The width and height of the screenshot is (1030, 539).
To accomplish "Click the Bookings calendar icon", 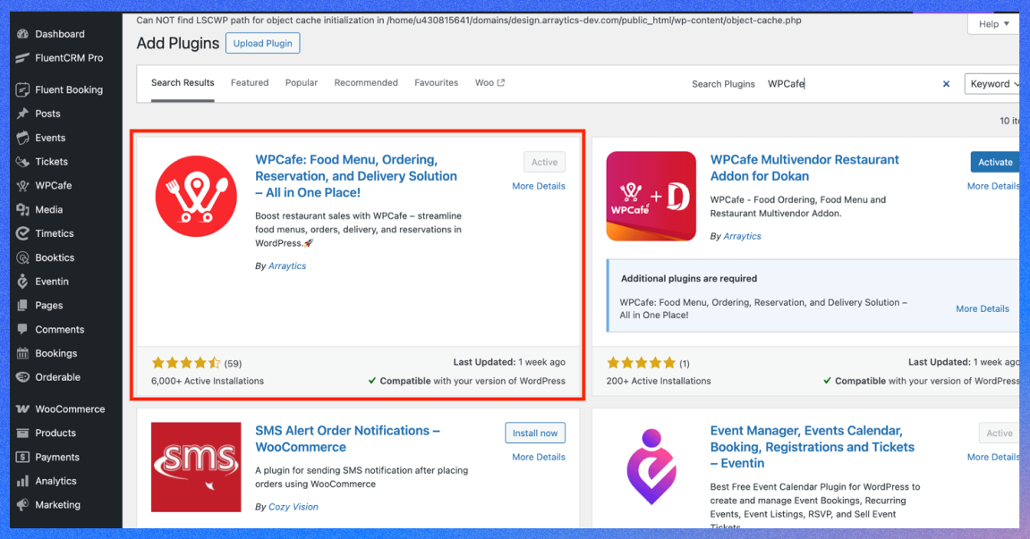I will (23, 353).
